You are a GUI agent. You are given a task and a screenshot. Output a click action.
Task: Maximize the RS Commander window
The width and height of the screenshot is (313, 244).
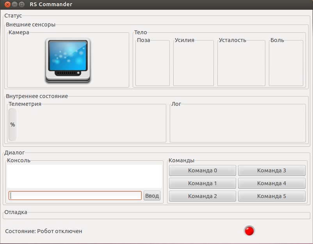(x=21, y=4)
